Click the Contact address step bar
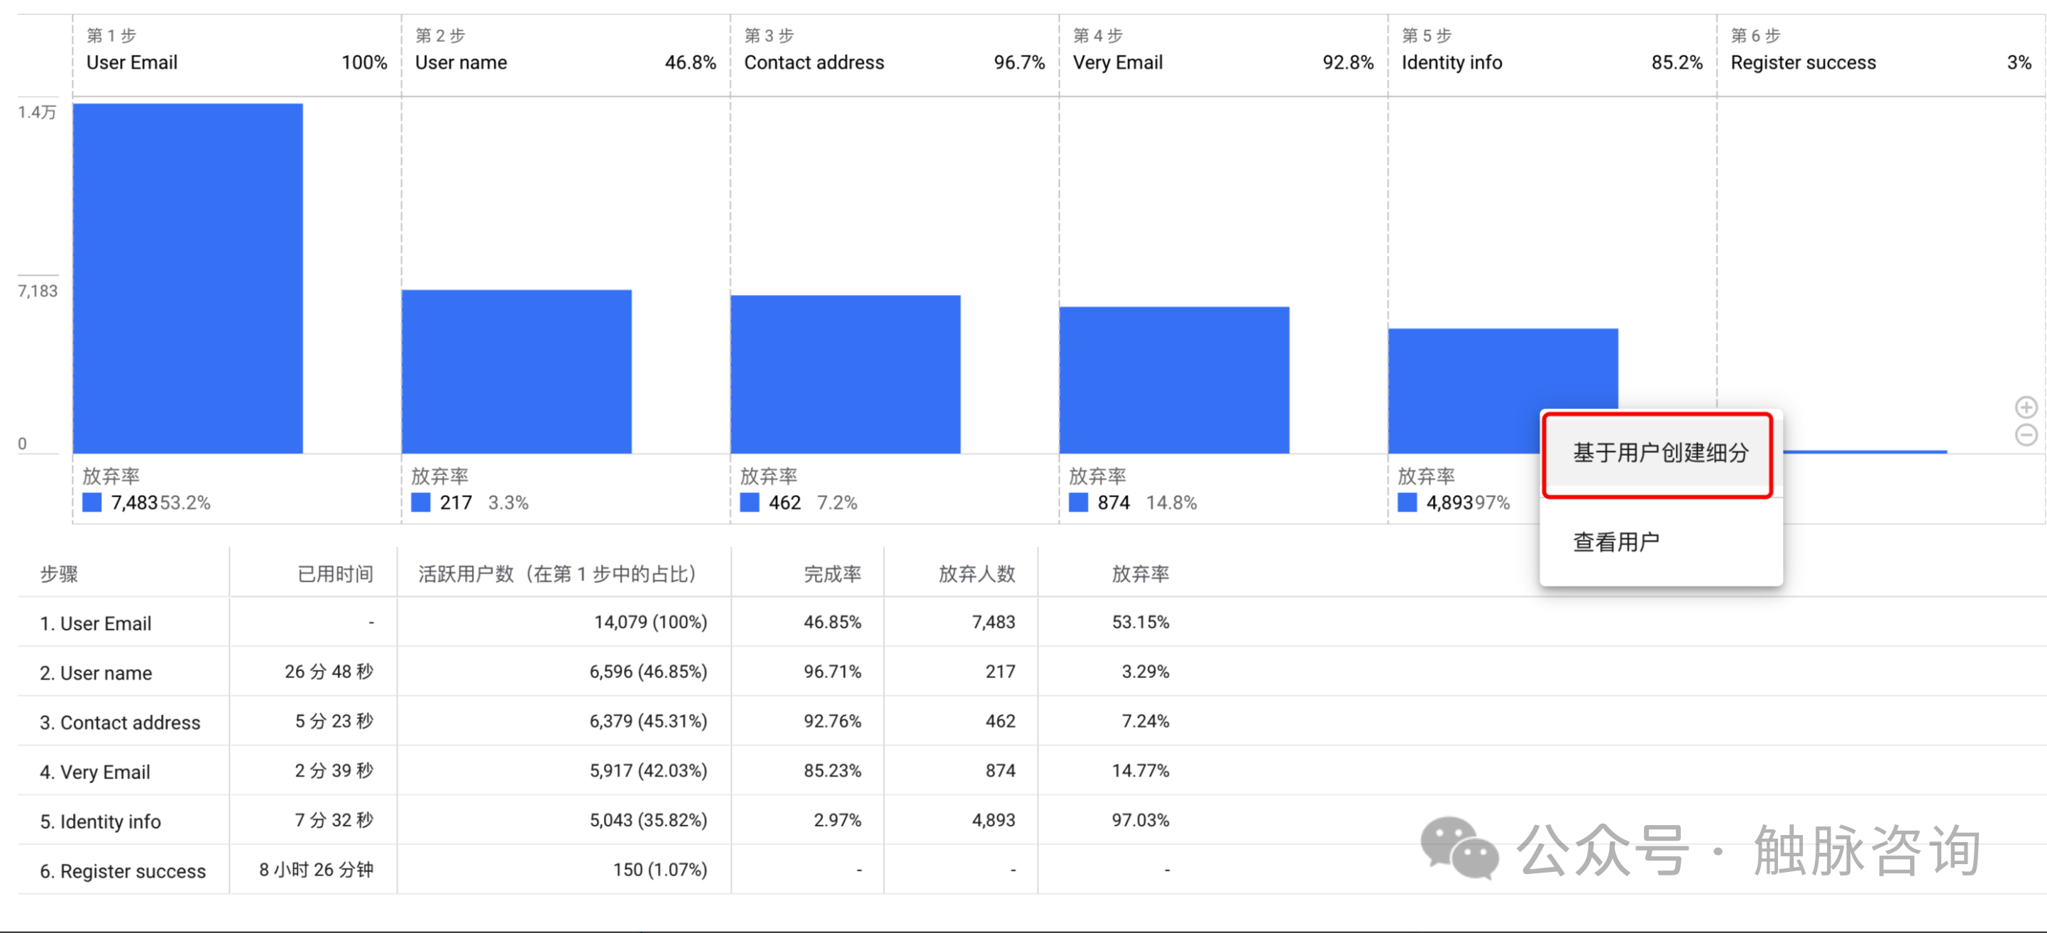 click(845, 374)
